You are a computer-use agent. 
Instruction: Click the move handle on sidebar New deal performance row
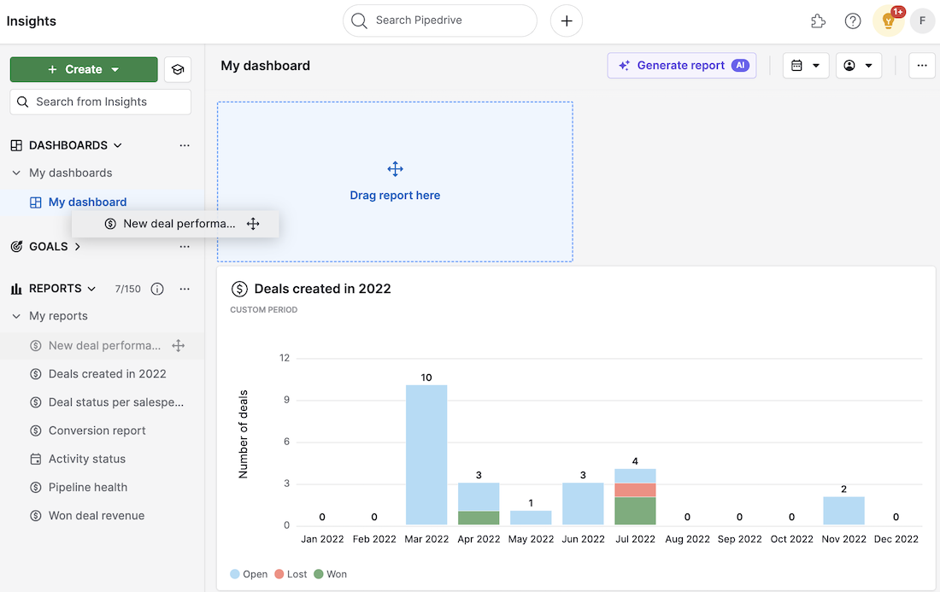click(178, 346)
